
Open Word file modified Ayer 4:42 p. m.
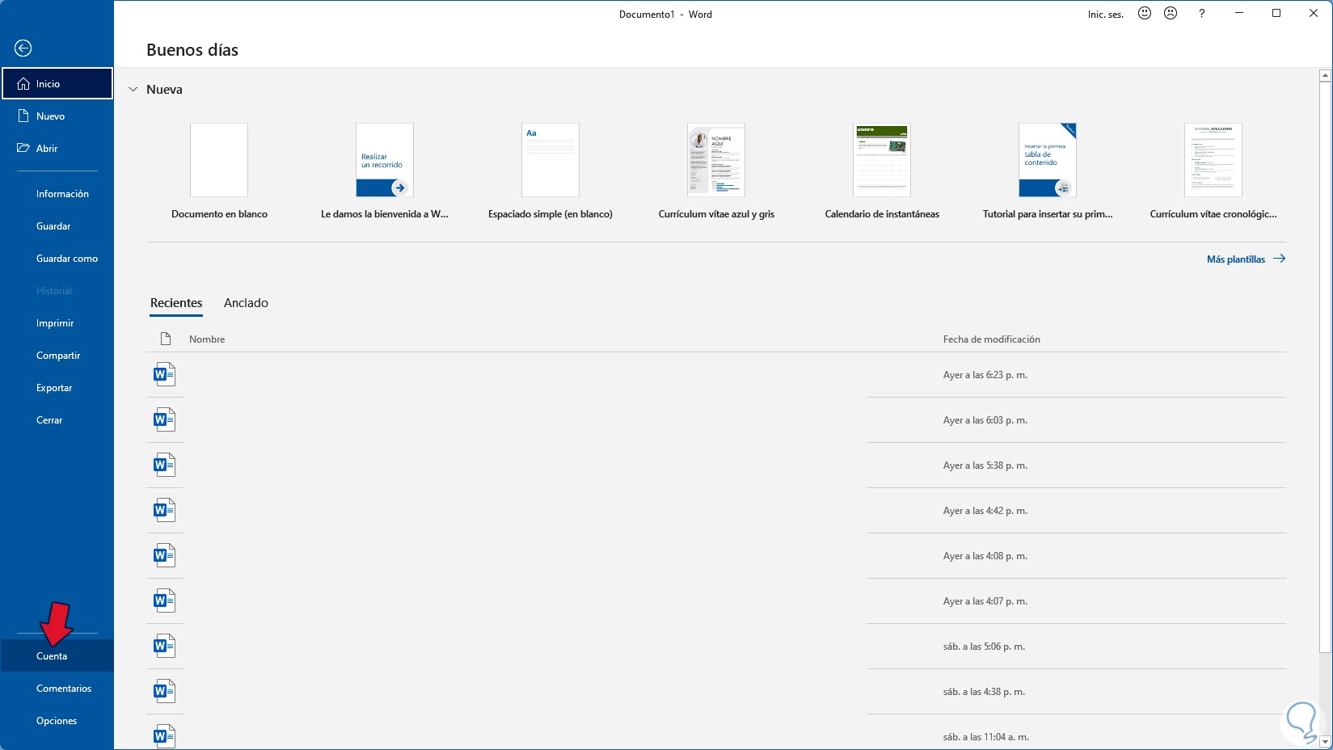click(x=716, y=511)
